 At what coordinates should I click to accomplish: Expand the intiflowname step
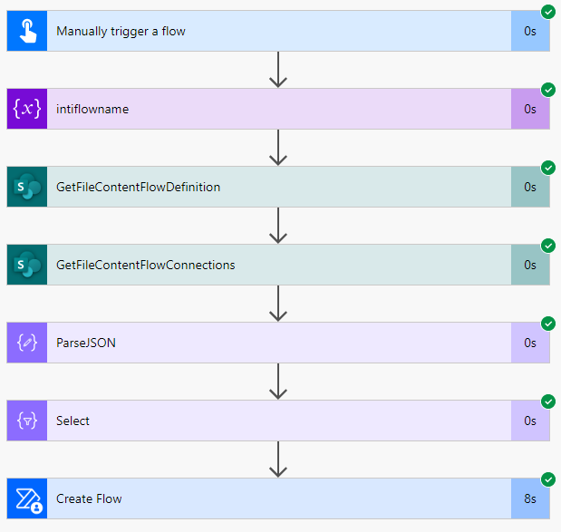coord(272,109)
